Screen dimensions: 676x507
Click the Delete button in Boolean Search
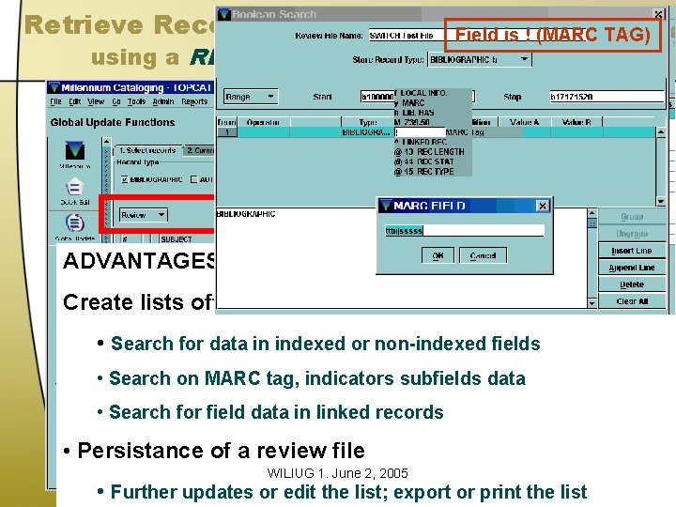coord(632,284)
